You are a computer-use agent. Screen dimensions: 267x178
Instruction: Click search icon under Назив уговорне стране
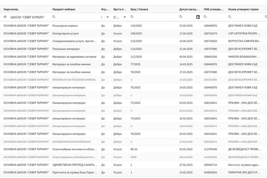coord(230,17)
